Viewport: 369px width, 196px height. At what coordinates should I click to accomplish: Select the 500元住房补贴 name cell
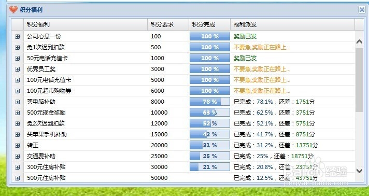(x=46, y=178)
